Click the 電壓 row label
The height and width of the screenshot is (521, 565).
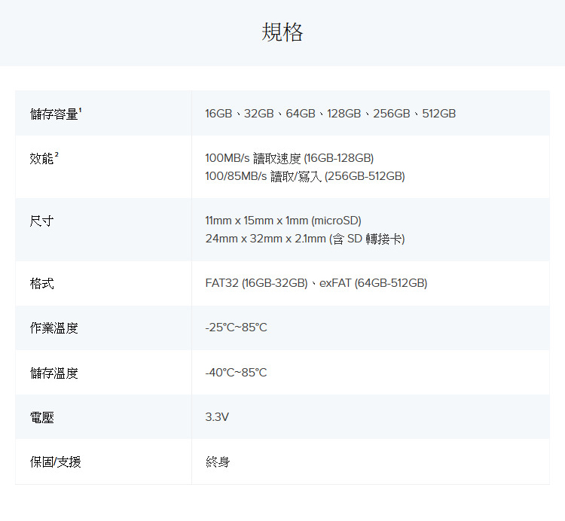pyautogui.click(x=41, y=417)
